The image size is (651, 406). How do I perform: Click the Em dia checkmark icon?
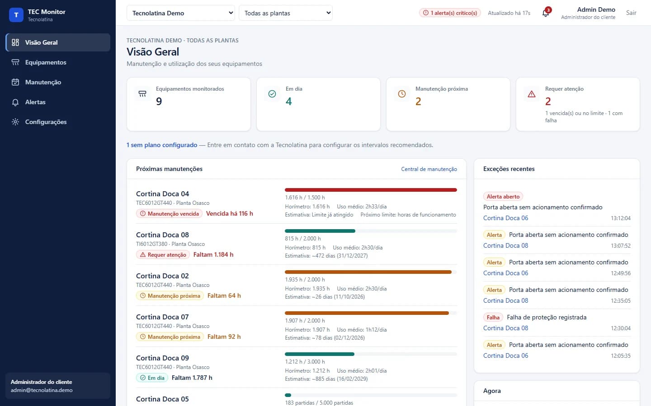pyautogui.click(x=272, y=94)
